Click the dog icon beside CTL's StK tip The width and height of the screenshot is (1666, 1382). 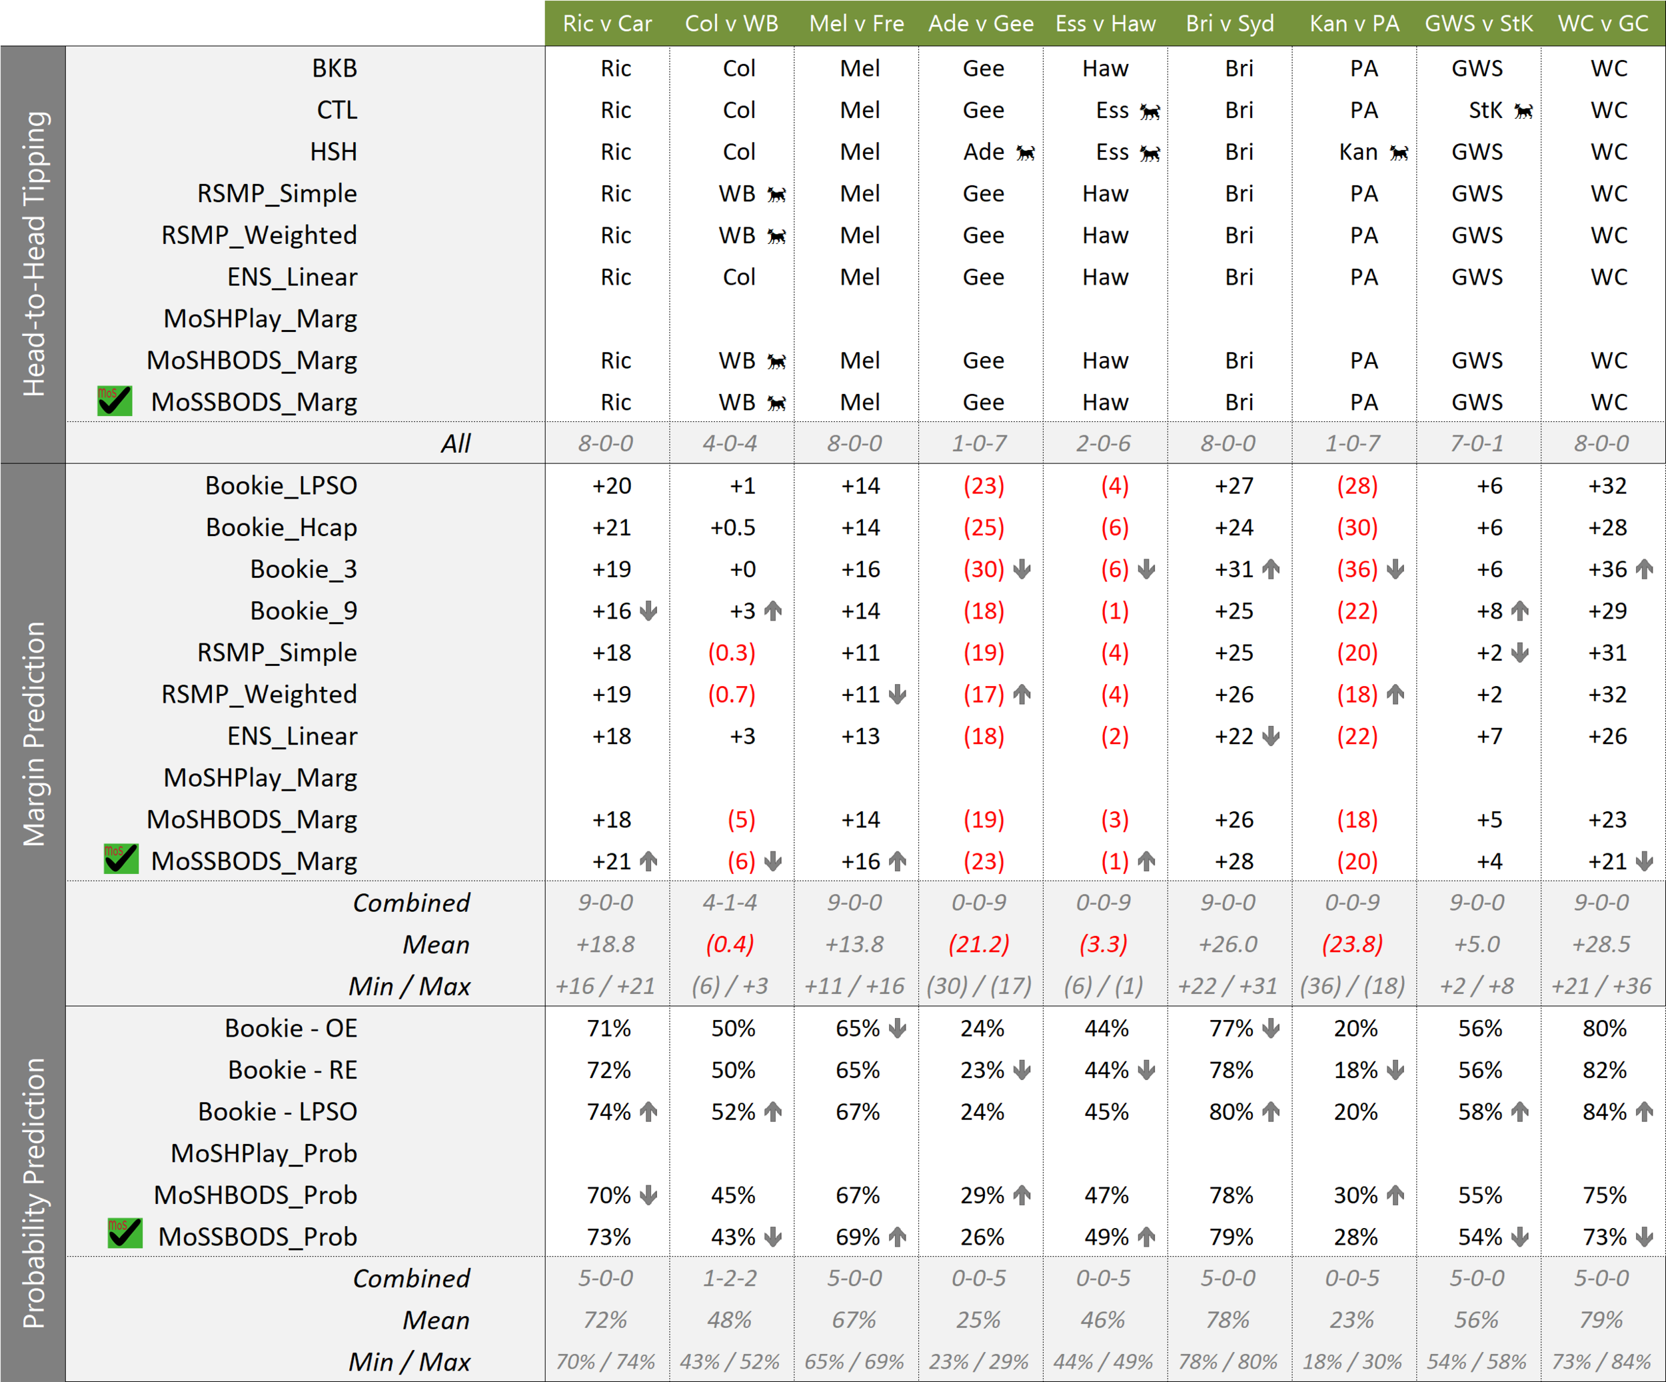click(1523, 112)
